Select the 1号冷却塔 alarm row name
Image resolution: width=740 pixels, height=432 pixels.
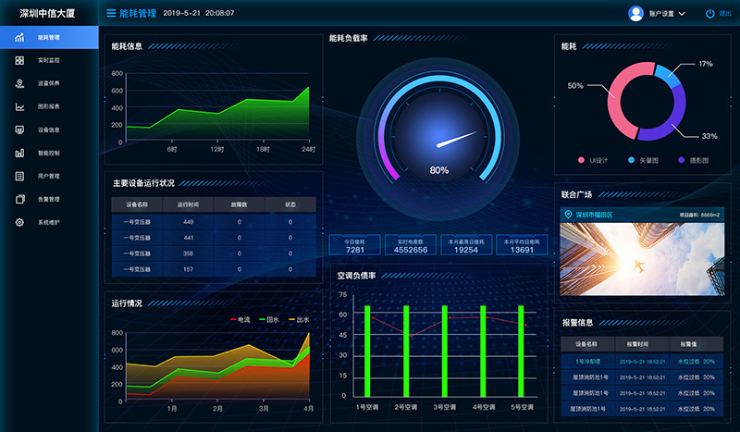[587, 362]
